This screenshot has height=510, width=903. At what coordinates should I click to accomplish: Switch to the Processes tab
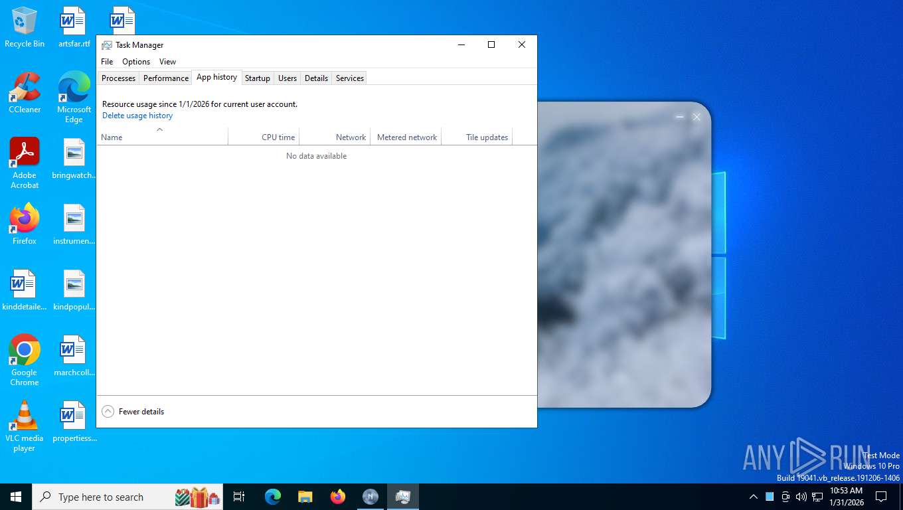(x=118, y=78)
